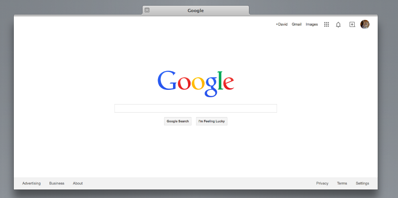Viewport: 398px width, 198px height.
Task: Show notifications via the bell icon
Action: pos(338,24)
